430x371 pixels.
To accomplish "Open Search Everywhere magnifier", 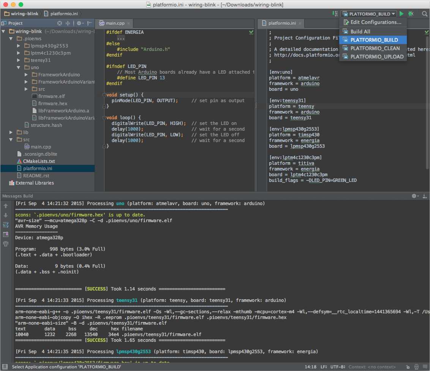I will click(x=424, y=14).
